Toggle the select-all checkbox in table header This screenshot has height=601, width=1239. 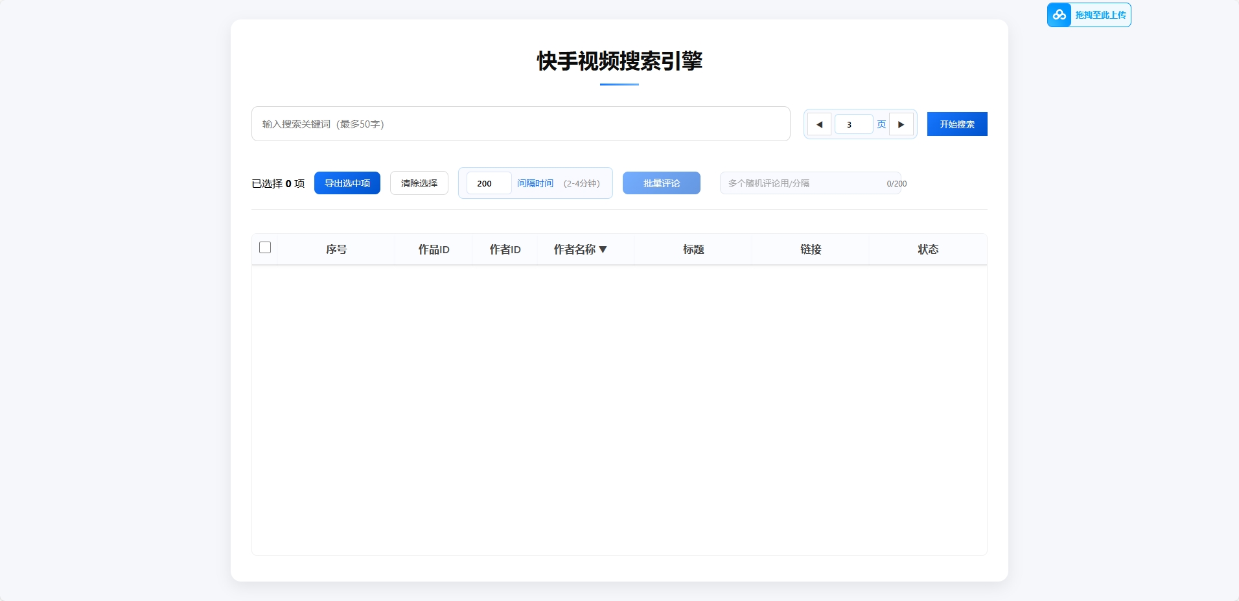pyautogui.click(x=265, y=247)
